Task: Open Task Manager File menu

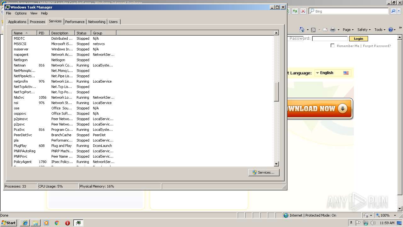Action: click(x=9, y=13)
